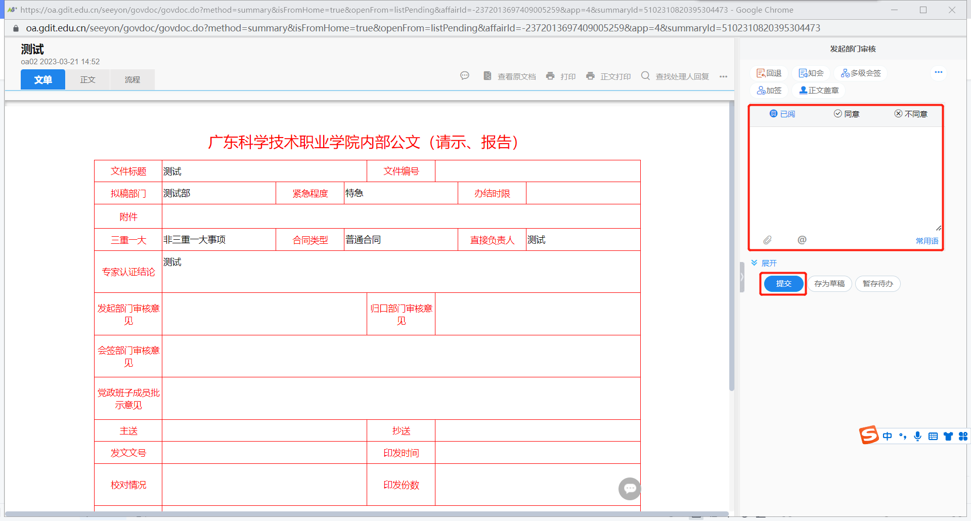Select the 已阅 opinion option
Screen dimensions: 971x521
coord(782,114)
